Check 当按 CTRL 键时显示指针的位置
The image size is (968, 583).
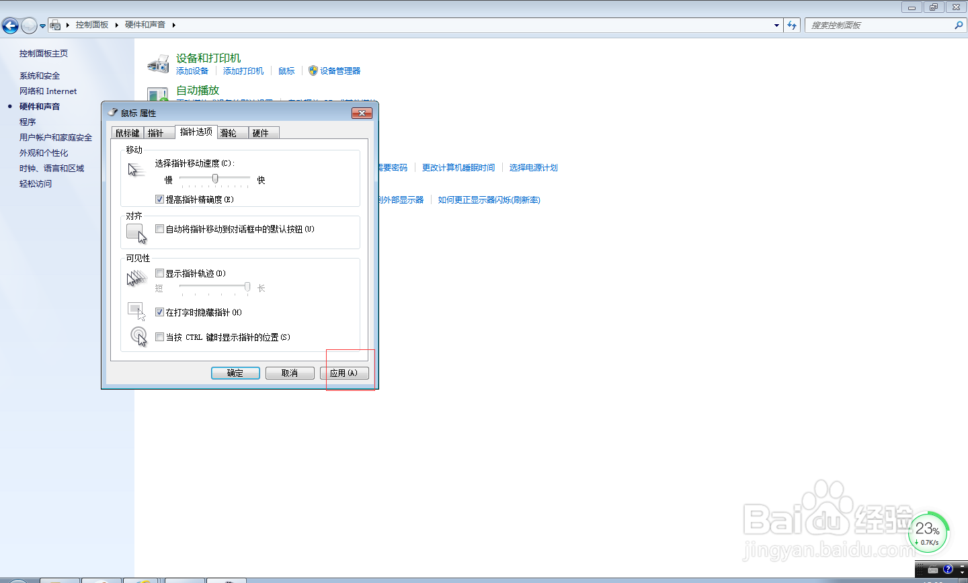pos(159,337)
